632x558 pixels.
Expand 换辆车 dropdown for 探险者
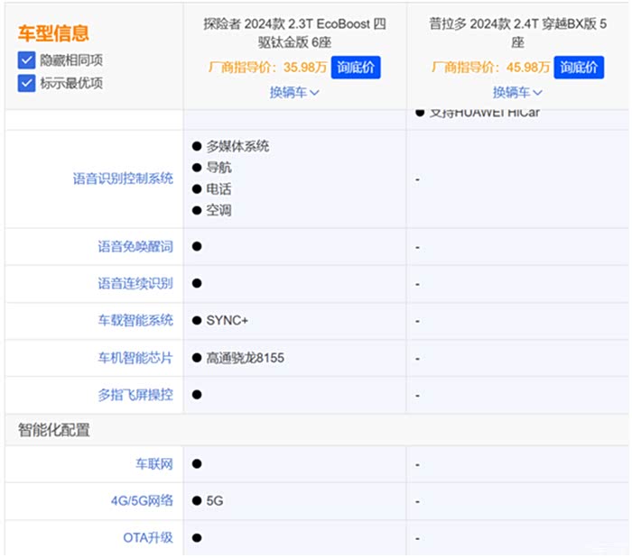(x=294, y=93)
